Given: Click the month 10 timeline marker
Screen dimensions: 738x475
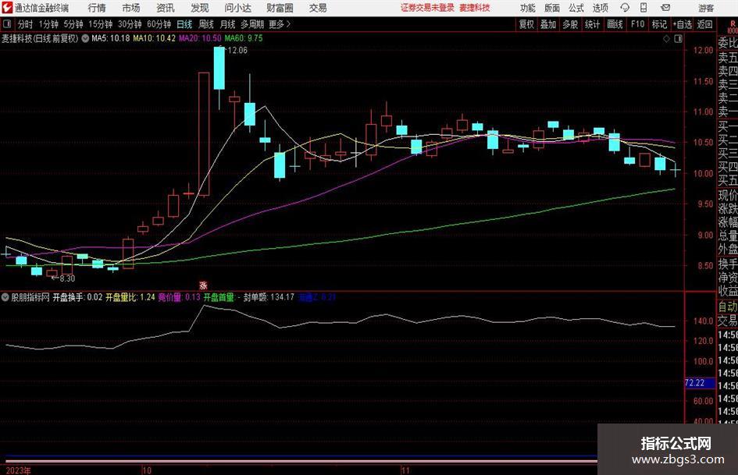Looking at the screenshot, I should [146, 470].
